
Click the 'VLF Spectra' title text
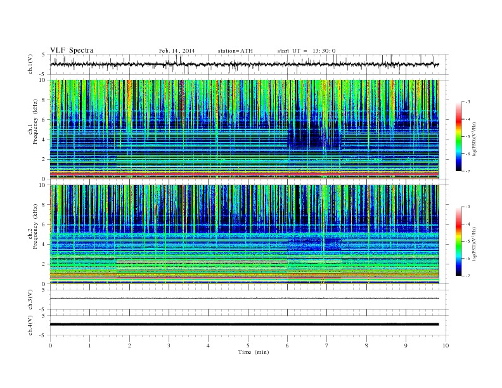point(72,50)
